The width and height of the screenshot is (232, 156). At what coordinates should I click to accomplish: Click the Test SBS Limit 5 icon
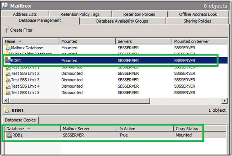click(x=8, y=93)
